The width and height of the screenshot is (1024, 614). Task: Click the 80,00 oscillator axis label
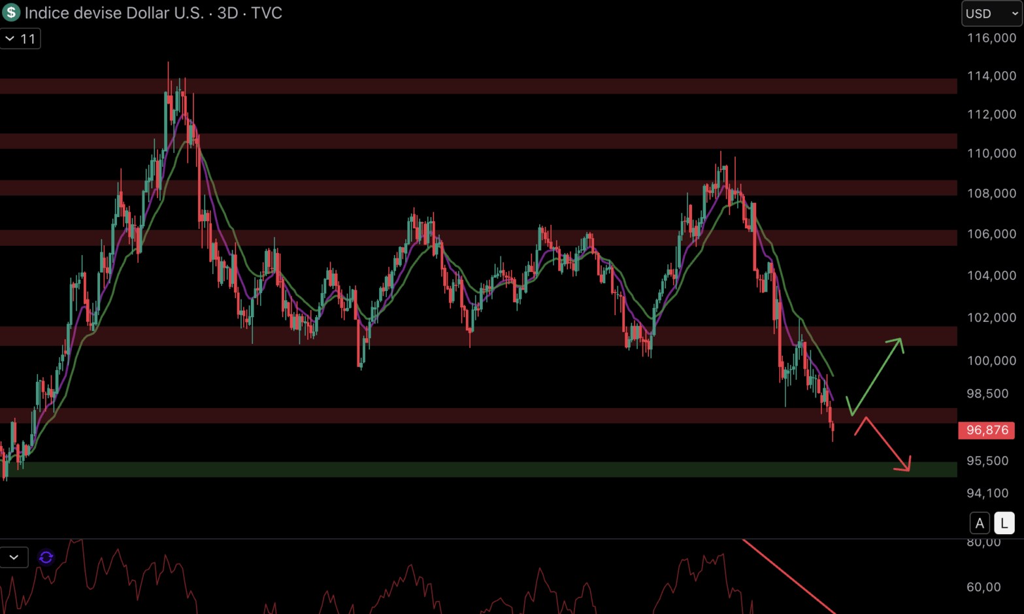(983, 543)
